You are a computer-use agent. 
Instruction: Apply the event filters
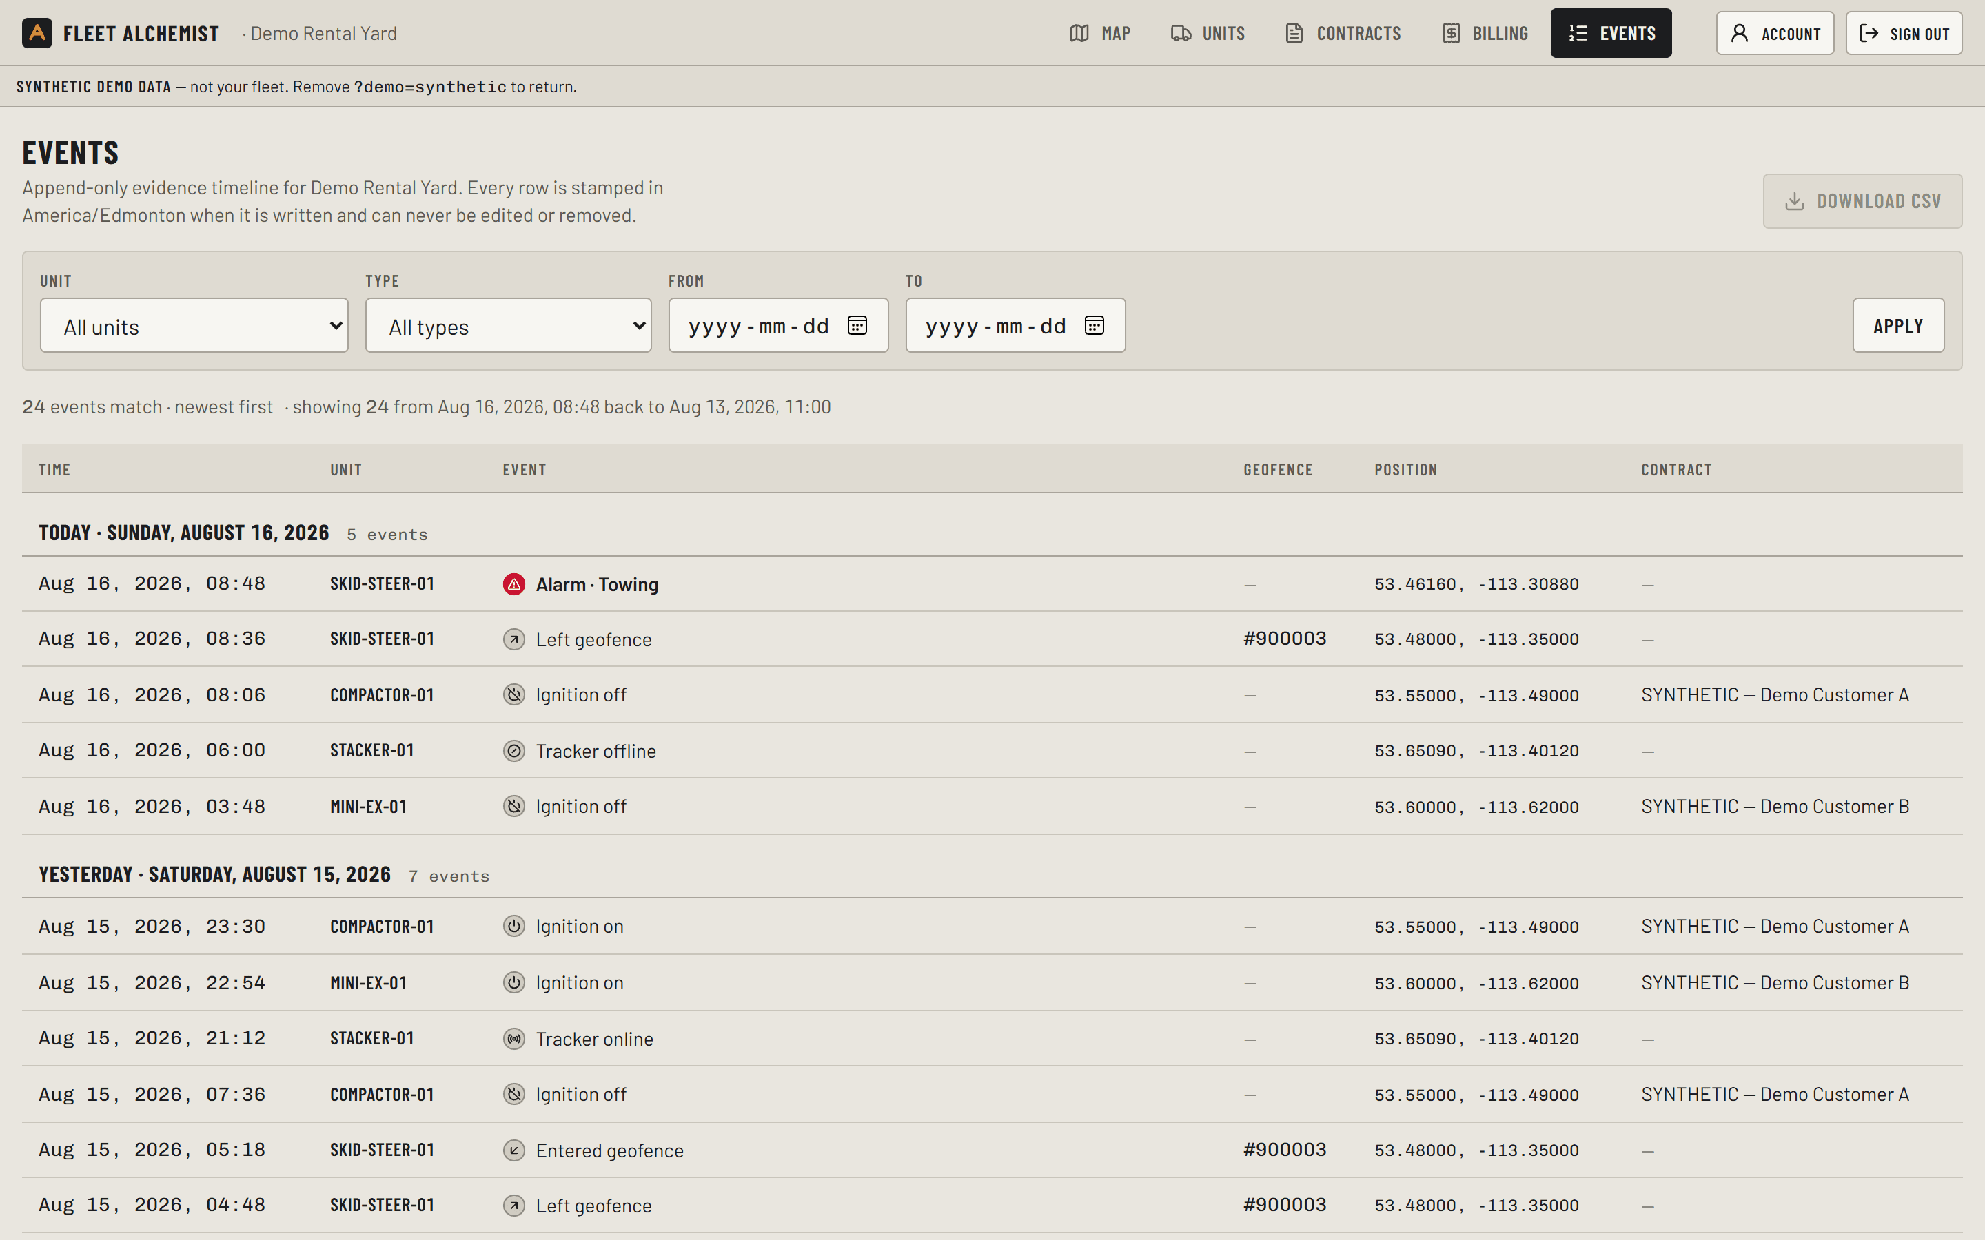(x=1898, y=326)
